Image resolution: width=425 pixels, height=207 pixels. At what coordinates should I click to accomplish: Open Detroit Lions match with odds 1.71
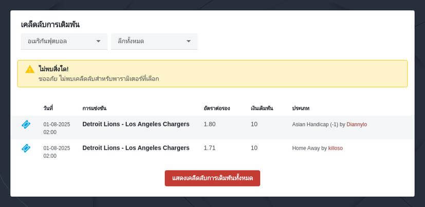[x=136, y=148]
